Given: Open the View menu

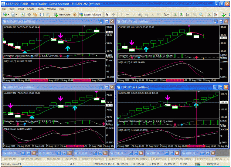Looking at the screenshot, I should click(12, 9).
